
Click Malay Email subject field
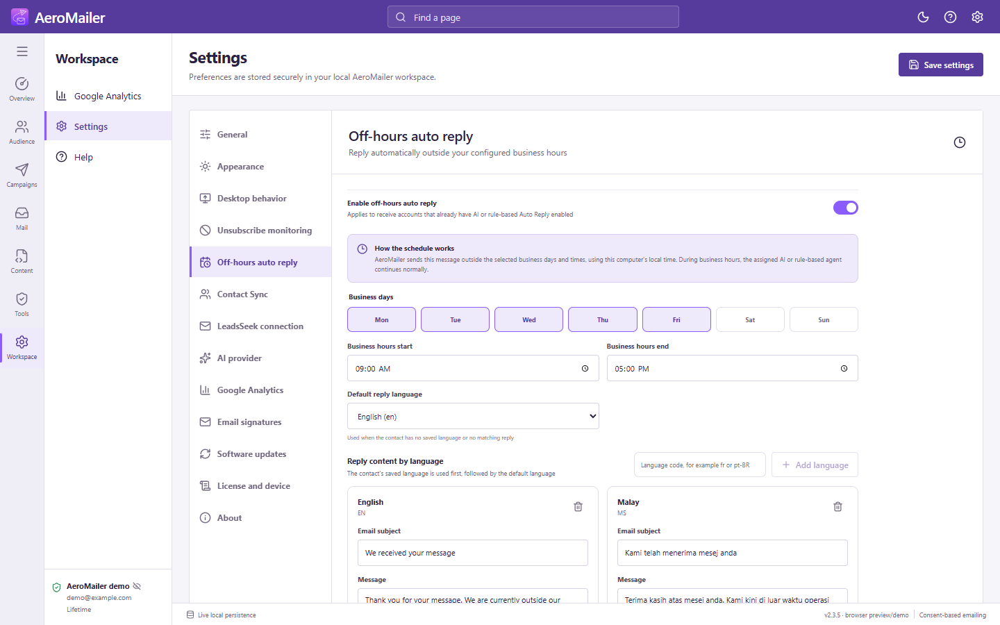[x=732, y=553]
